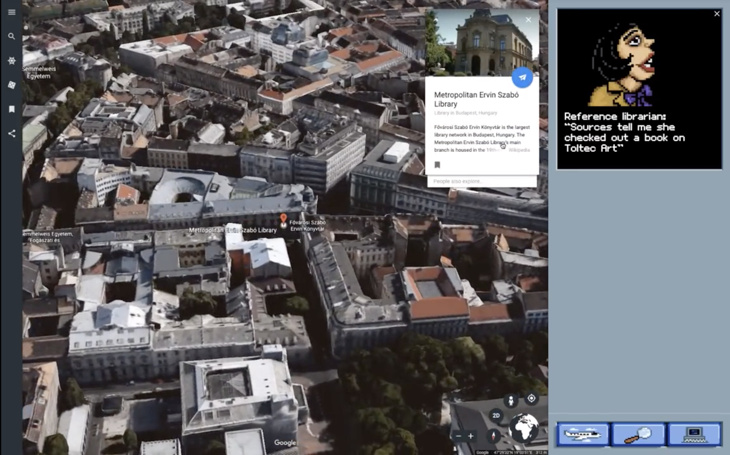Open Voyager via the ship wheel icon
This screenshot has width=730, height=455.
pyautogui.click(x=11, y=61)
